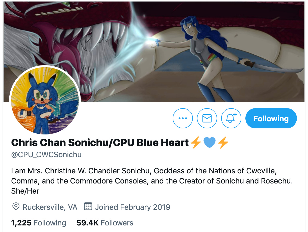Viewport: 308px width, 232px height.
Task: Open the 59.4K Followers list
Action: 105,223
